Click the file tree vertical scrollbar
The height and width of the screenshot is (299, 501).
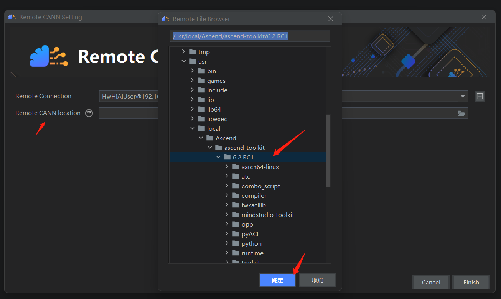click(328, 151)
